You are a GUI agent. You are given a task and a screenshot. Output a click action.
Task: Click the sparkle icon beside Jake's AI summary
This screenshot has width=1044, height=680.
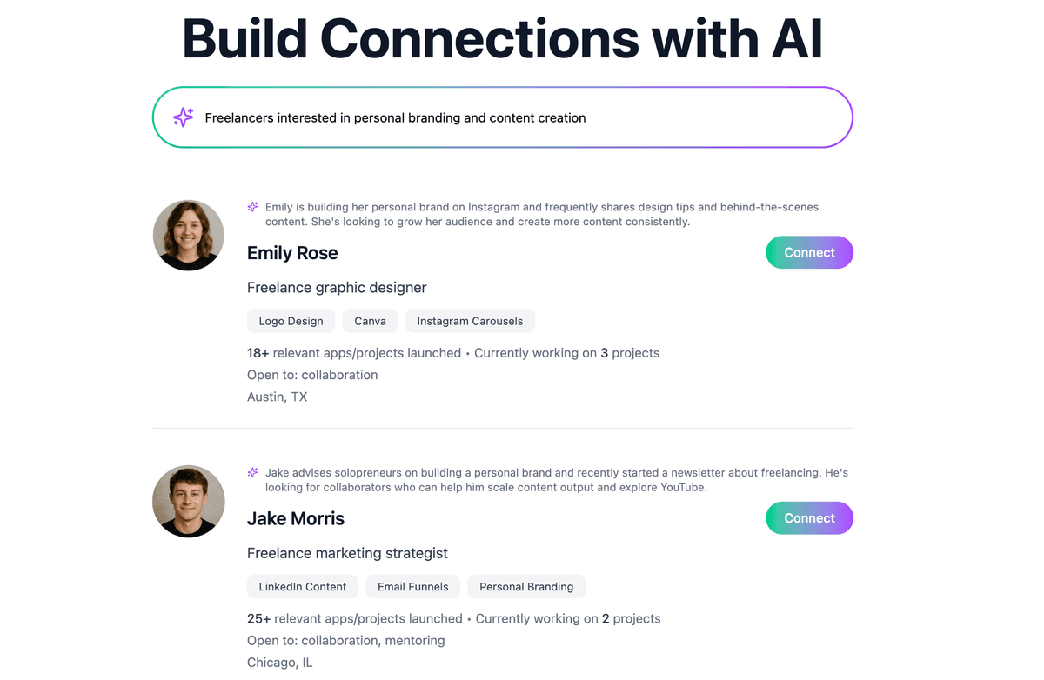point(252,473)
